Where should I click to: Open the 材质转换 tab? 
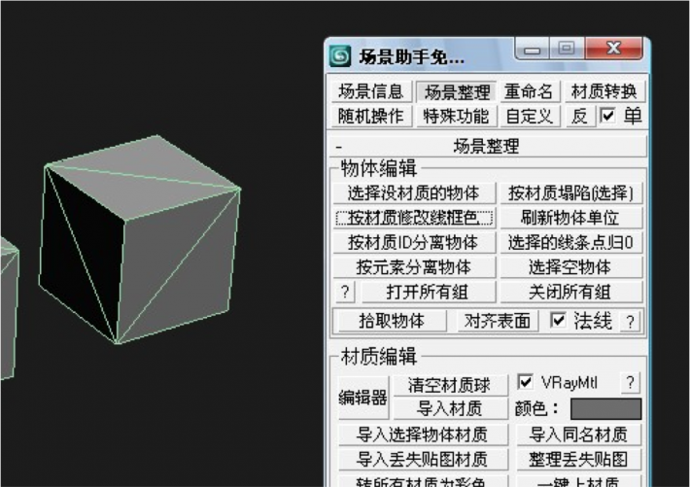pyautogui.click(x=604, y=91)
